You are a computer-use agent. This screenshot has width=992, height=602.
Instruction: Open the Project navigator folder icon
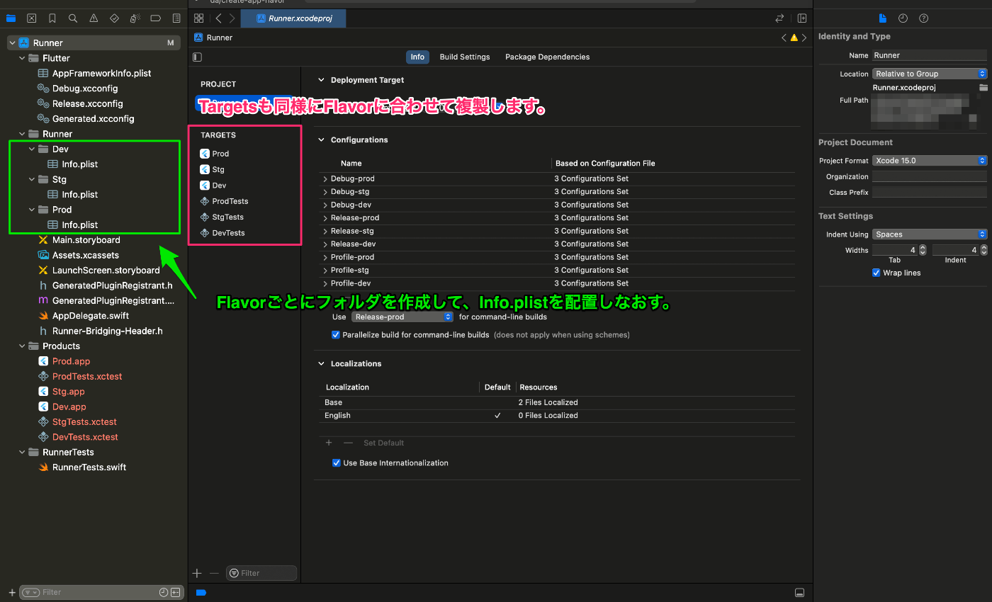point(11,18)
